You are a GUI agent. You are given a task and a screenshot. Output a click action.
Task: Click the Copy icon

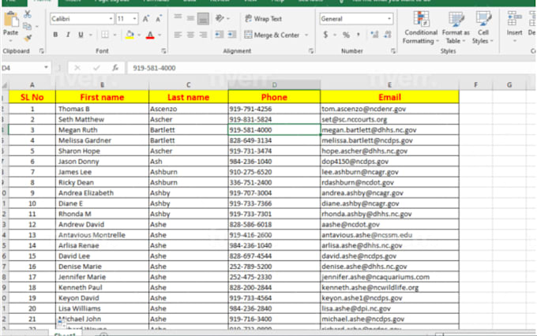(x=27, y=26)
